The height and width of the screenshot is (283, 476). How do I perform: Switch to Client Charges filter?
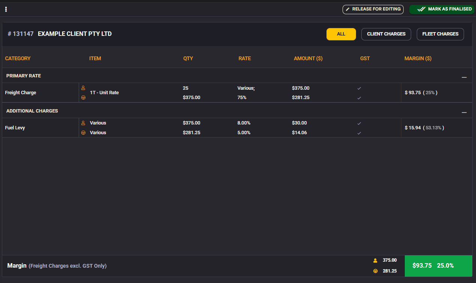386,34
